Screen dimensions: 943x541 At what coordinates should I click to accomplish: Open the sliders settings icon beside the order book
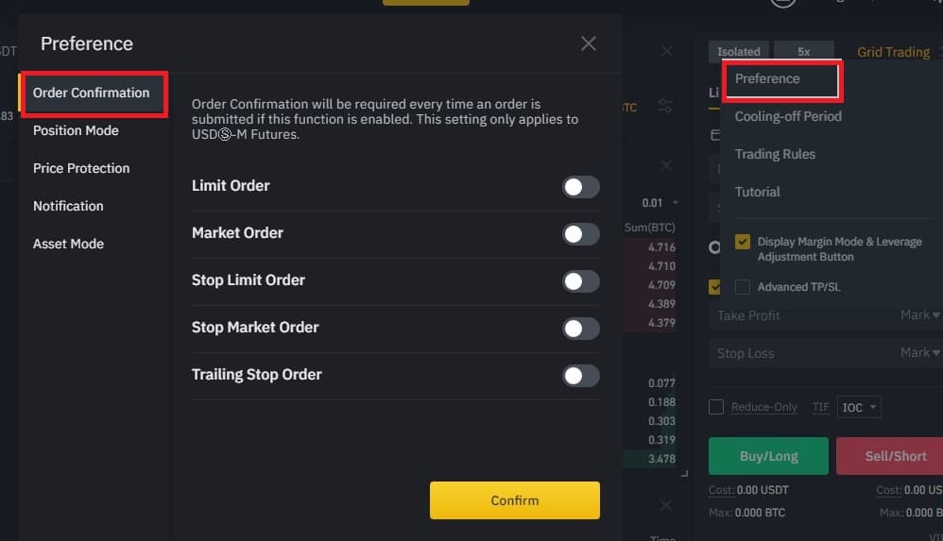[x=665, y=106]
